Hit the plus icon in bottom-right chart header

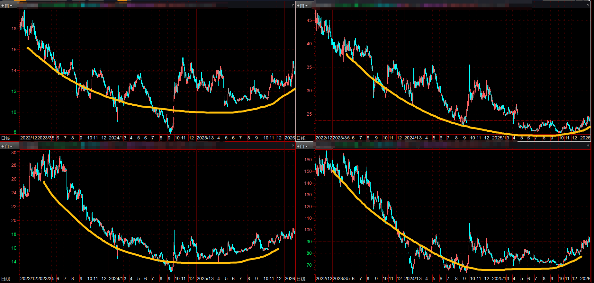298,146
